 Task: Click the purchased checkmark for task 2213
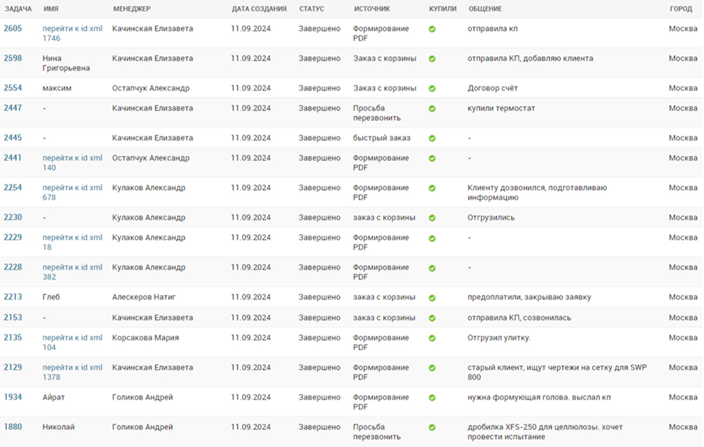[432, 297]
